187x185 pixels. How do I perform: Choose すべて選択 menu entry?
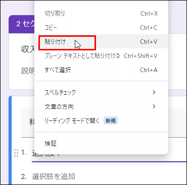pyautogui.click(x=101, y=70)
